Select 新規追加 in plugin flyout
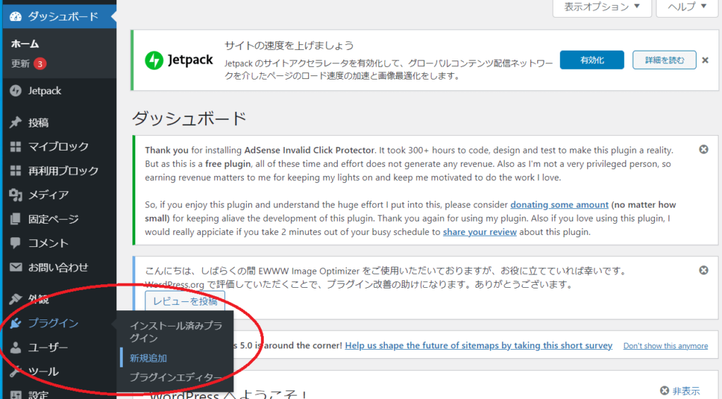The image size is (722, 399). point(148,357)
